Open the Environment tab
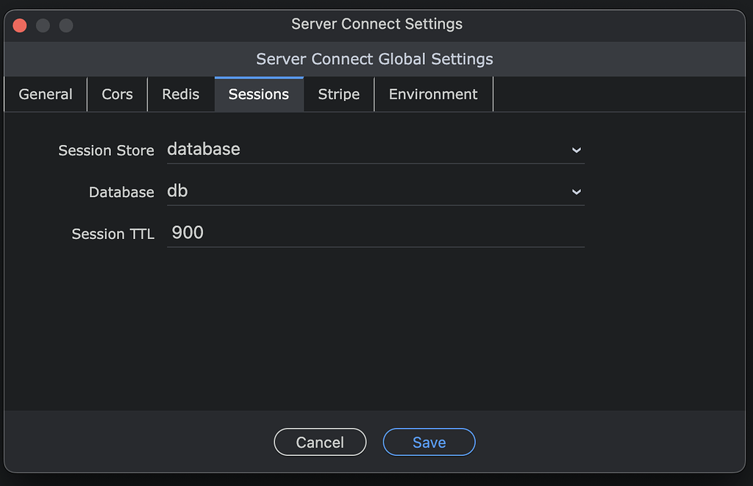Viewport: 753px width, 486px height. 433,94
